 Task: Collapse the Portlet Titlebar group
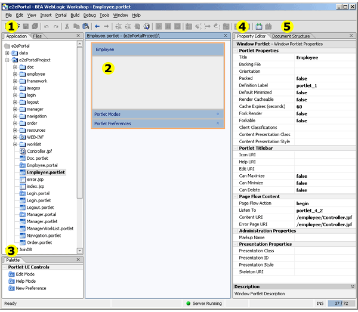tap(236, 148)
